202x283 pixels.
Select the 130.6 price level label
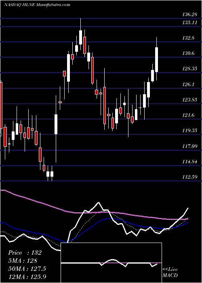(x=188, y=53)
